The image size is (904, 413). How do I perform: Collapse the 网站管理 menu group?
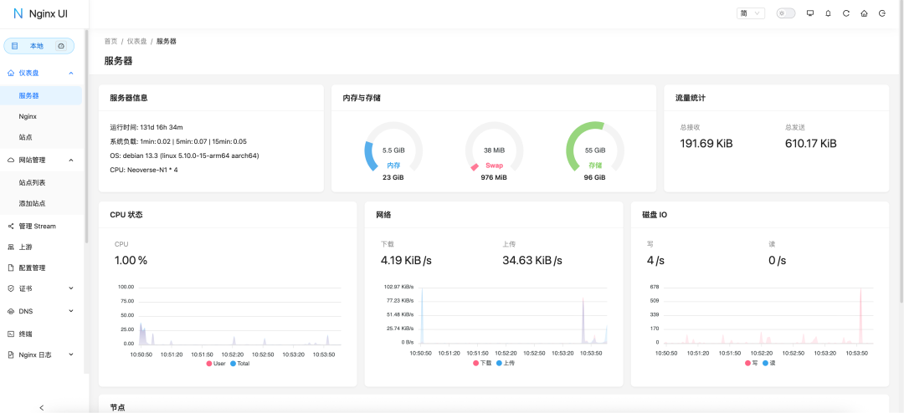pos(70,160)
